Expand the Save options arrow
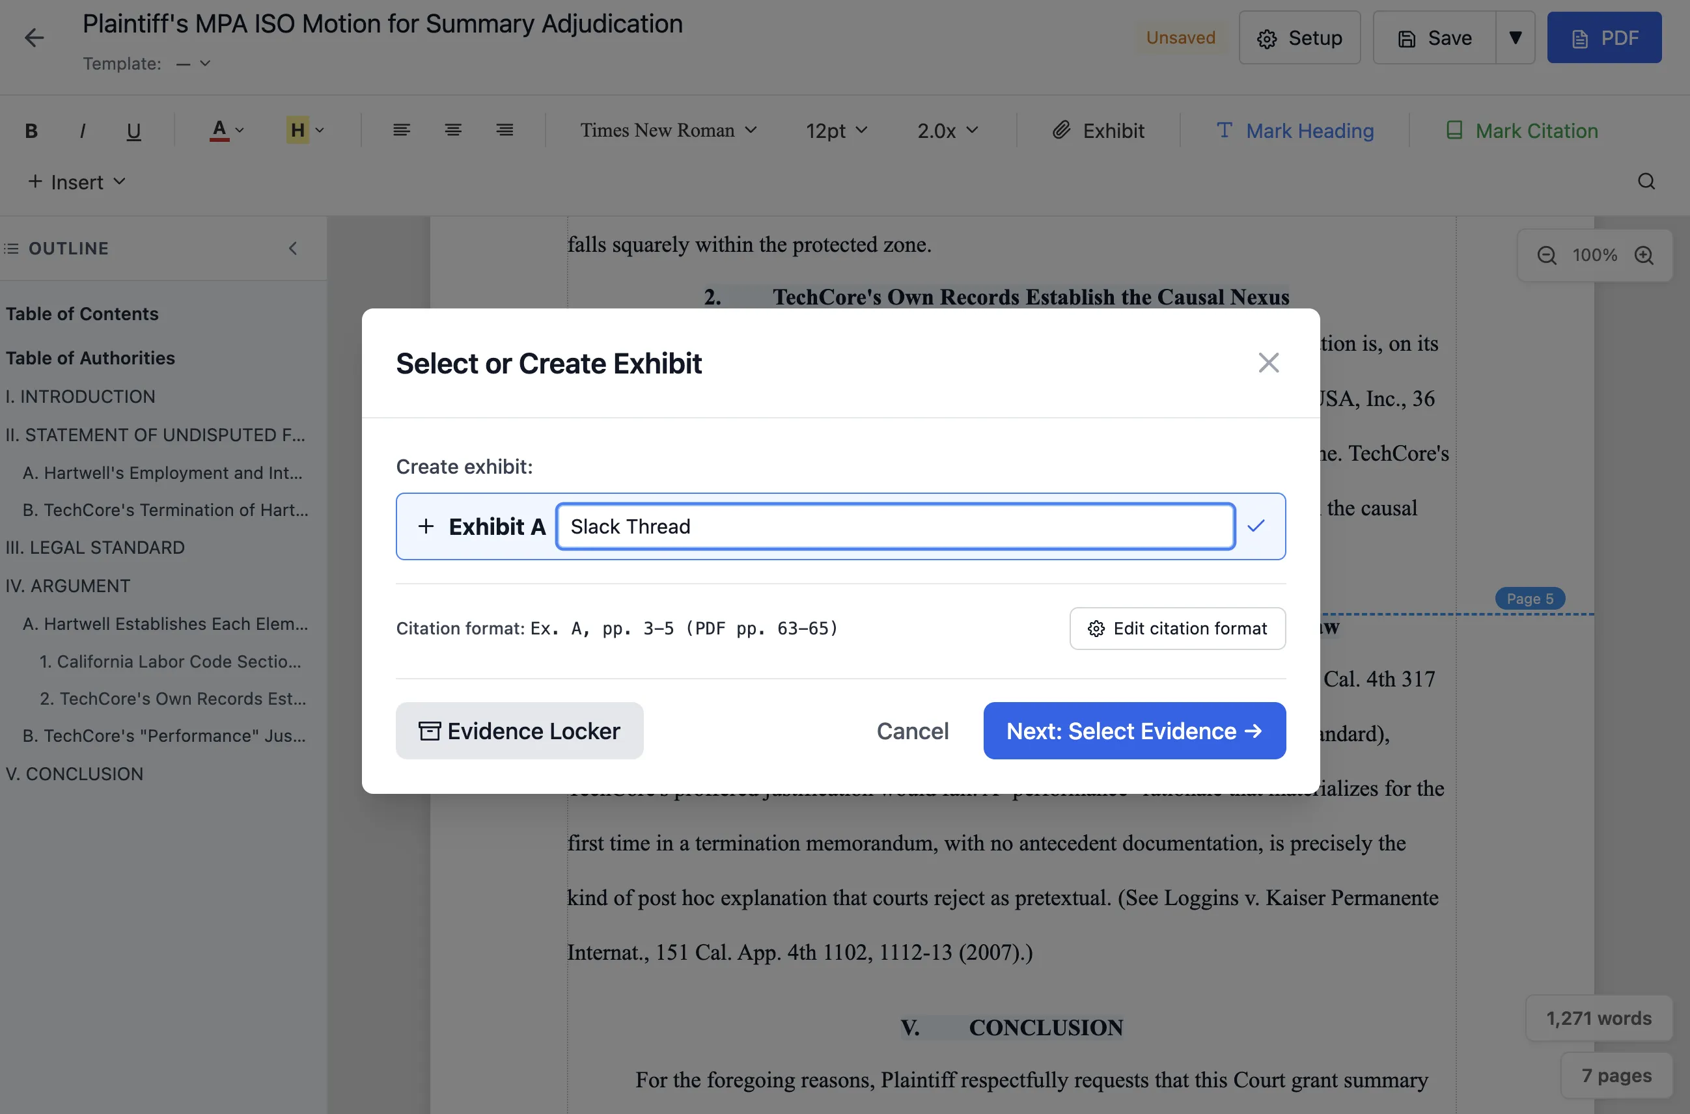 (x=1515, y=38)
